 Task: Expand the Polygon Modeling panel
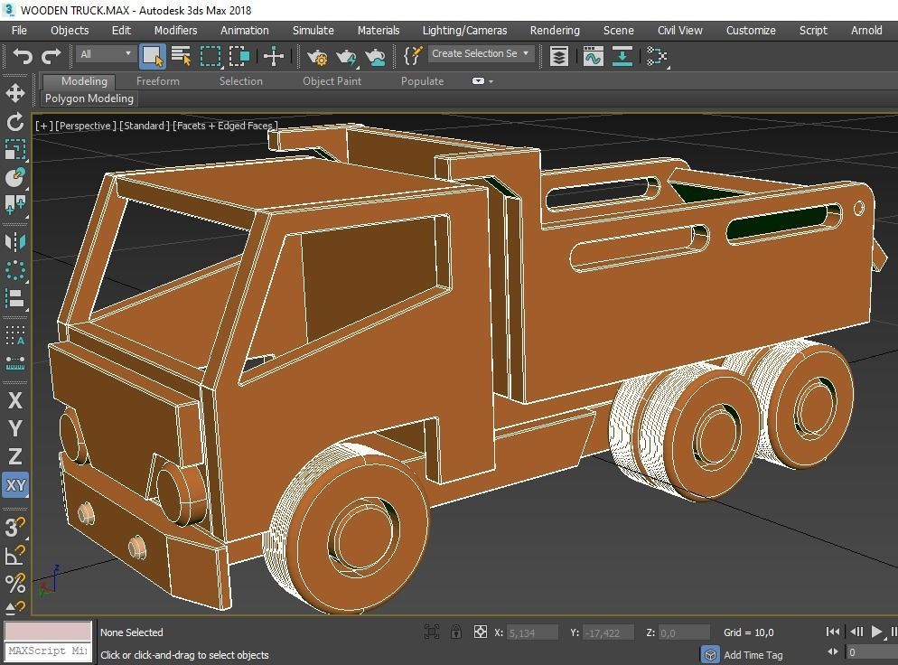click(89, 98)
